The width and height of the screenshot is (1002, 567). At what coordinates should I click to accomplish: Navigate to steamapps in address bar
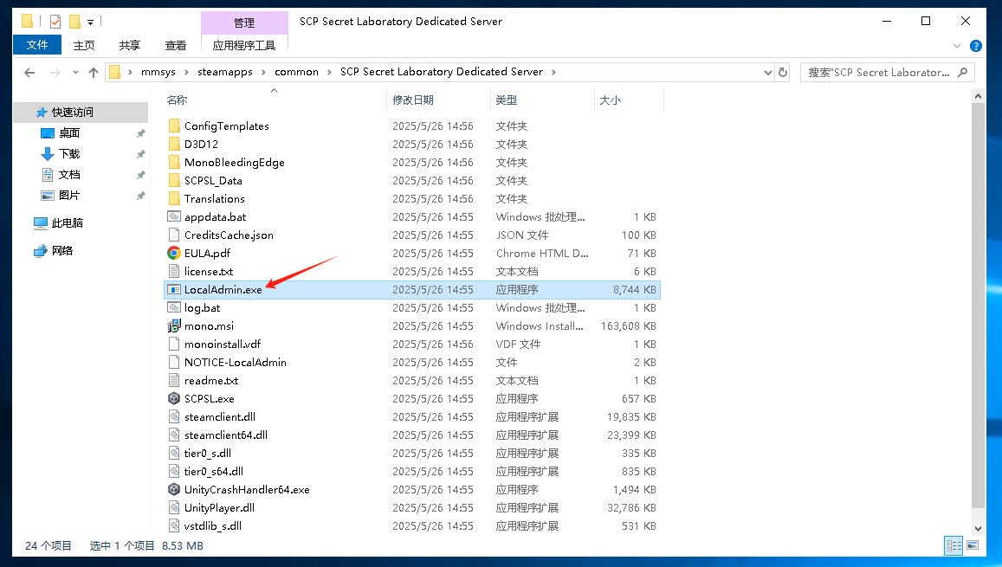tap(225, 72)
